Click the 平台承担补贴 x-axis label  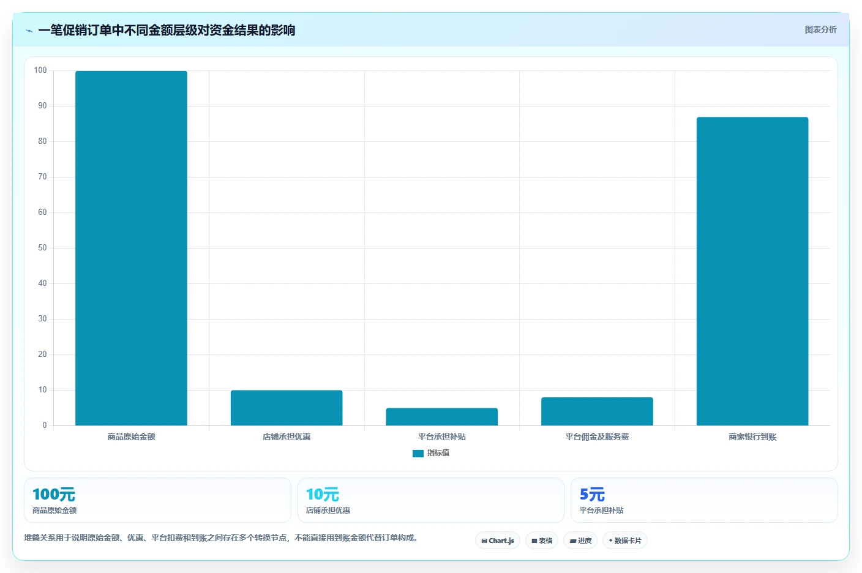[x=441, y=436]
